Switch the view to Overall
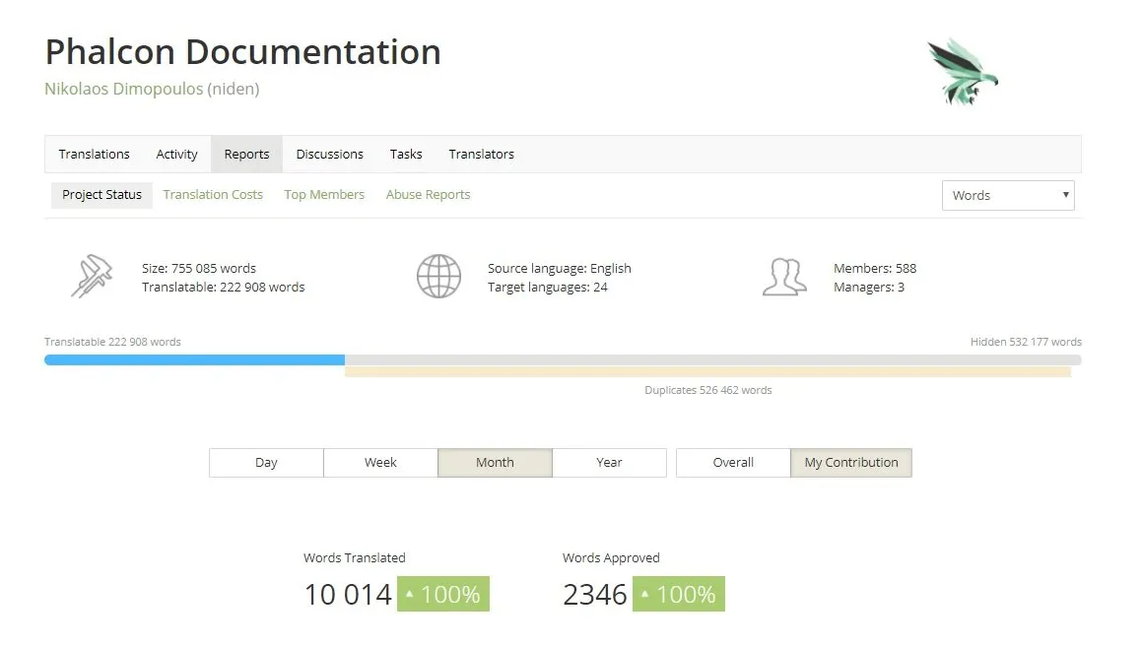 point(733,463)
